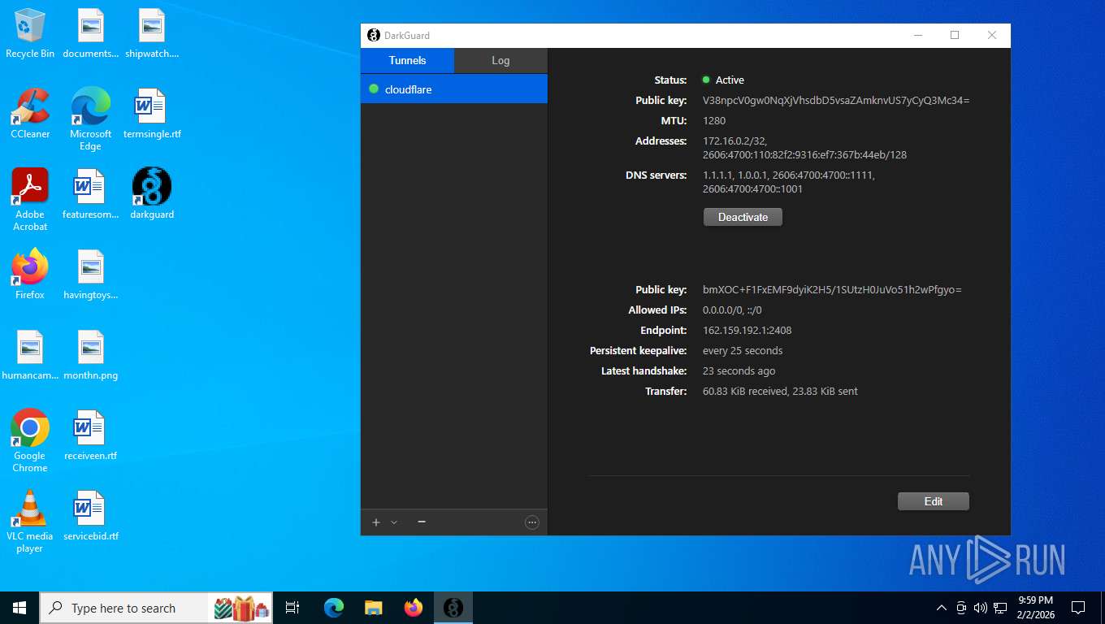Select the servicebid.rtf desktop file
Image resolution: width=1105 pixels, height=624 pixels.
(91, 516)
